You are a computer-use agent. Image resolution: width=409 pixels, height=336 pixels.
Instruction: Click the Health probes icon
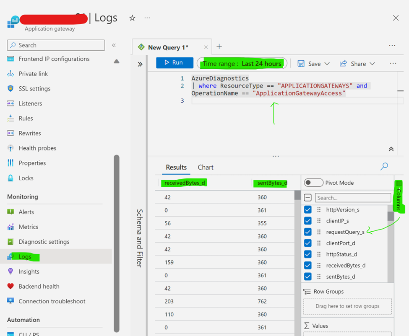(x=10, y=148)
